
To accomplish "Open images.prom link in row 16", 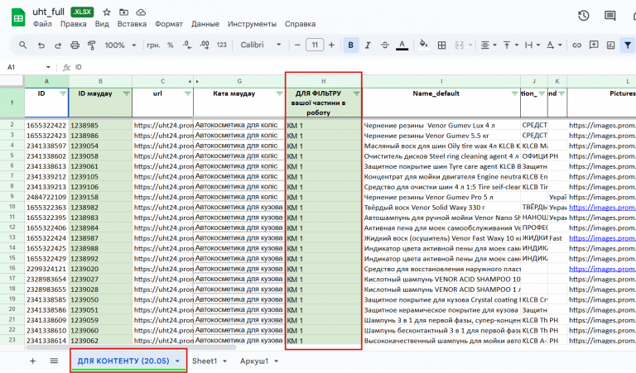I will coord(602,269).
